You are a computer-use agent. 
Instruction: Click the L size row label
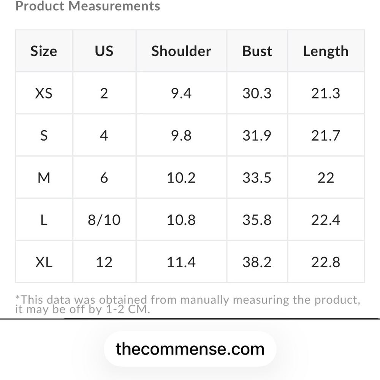click(44, 220)
